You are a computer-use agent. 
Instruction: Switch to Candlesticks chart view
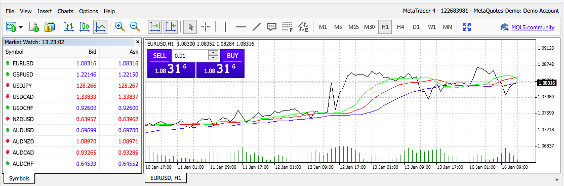point(85,27)
